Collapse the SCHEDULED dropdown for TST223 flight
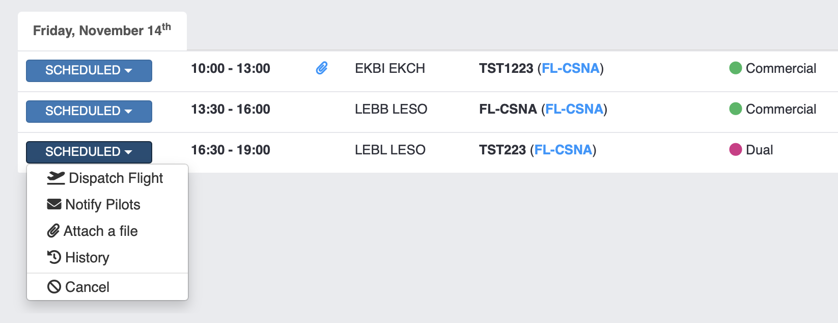The height and width of the screenshot is (323, 838). click(89, 152)
